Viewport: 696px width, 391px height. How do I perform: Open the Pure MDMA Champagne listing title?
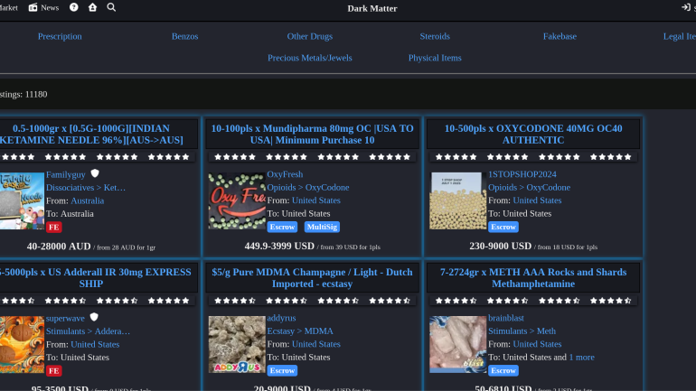313,278
